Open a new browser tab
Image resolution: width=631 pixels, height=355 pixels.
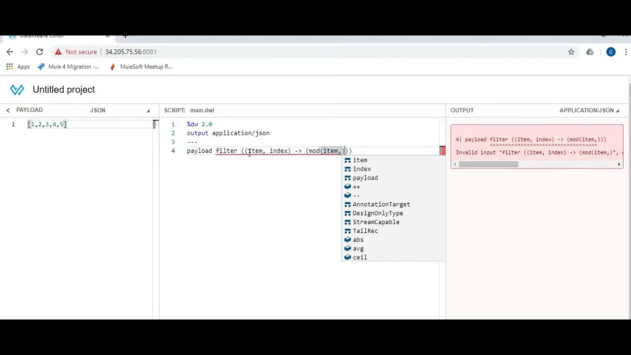tap(125, 36)
